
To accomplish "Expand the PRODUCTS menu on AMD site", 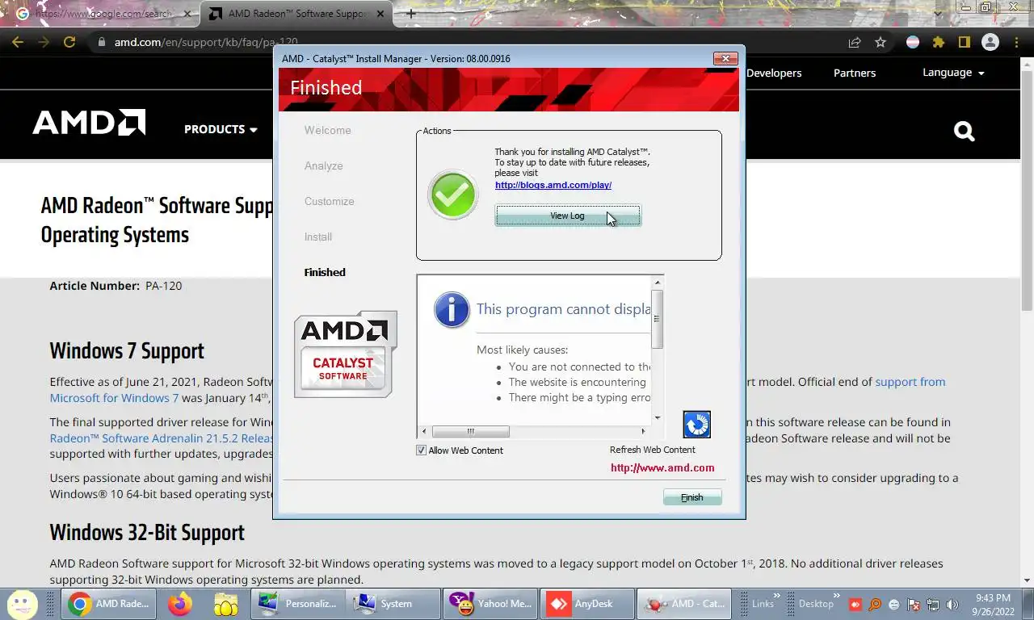I will 221,129.
